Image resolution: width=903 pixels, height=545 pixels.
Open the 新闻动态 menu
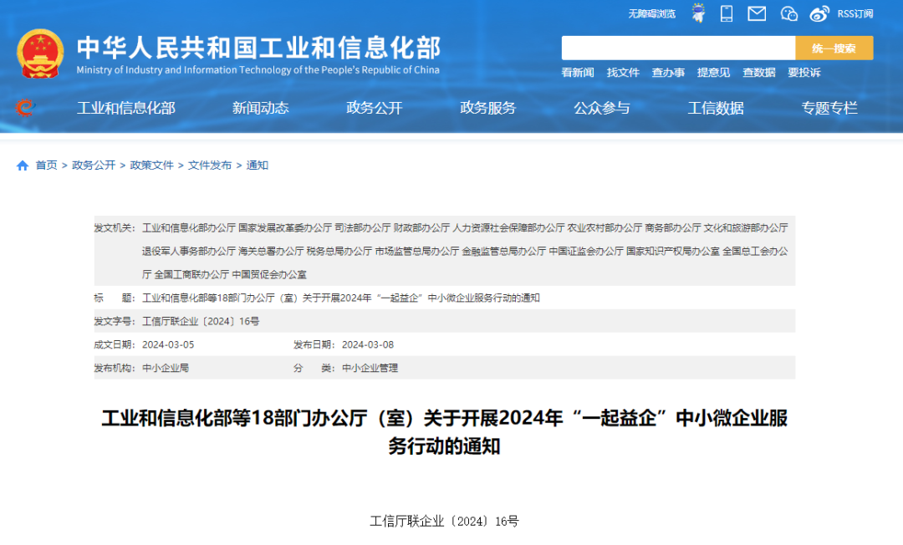coord(260,108)
